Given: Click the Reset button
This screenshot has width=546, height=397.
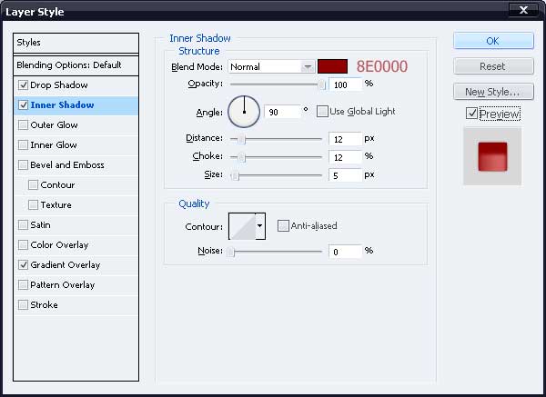Looking at the screenshot, I should tap(493, 66).
